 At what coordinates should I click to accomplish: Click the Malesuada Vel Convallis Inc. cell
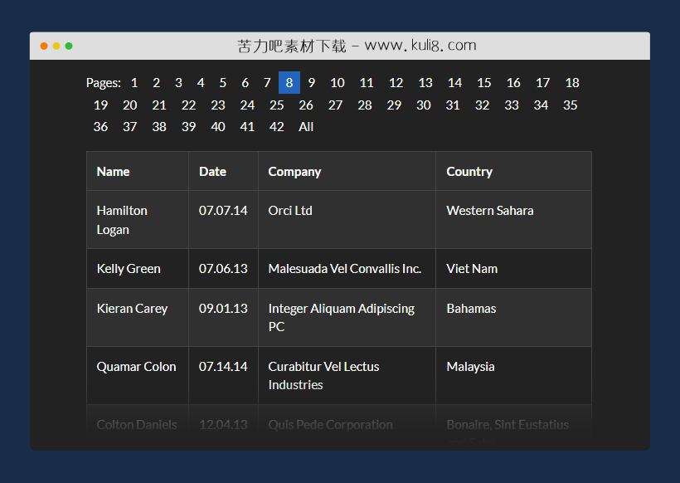pos(345,269)
